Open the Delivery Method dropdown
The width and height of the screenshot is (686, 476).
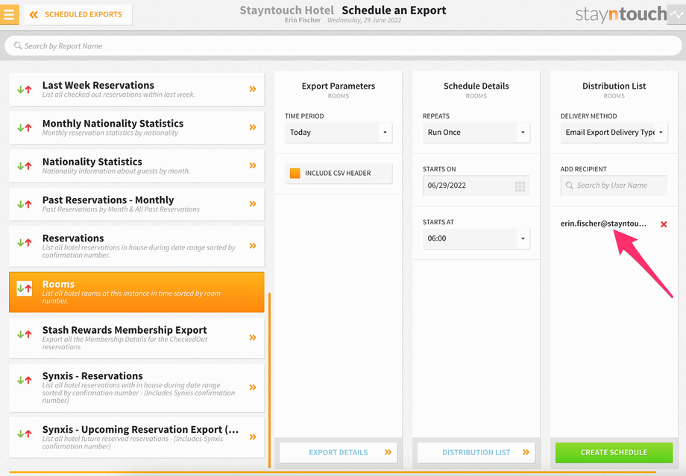614,133
